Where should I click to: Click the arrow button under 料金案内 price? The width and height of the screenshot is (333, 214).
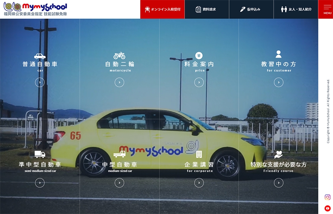(x=199, y=82)
